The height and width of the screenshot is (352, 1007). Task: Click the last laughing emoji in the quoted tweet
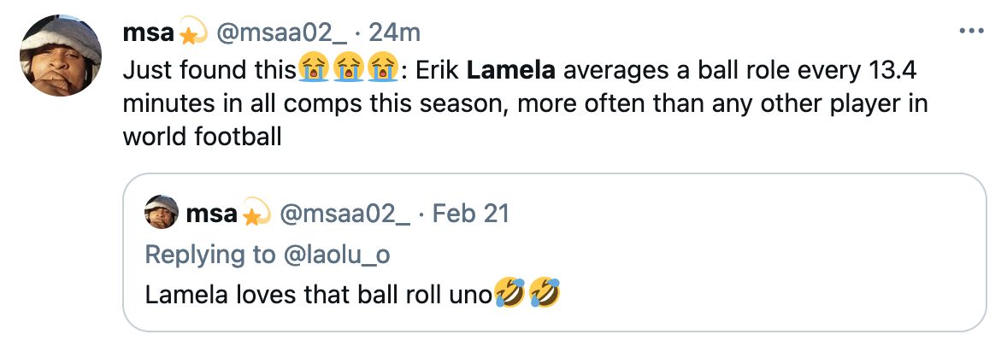(x=545, y=295)
